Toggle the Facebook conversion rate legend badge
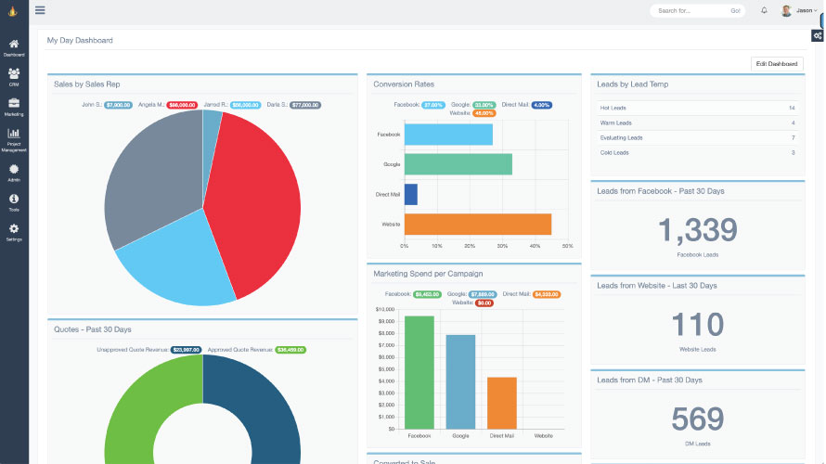The width and height of the screenshot is (826, 464). 433,106
